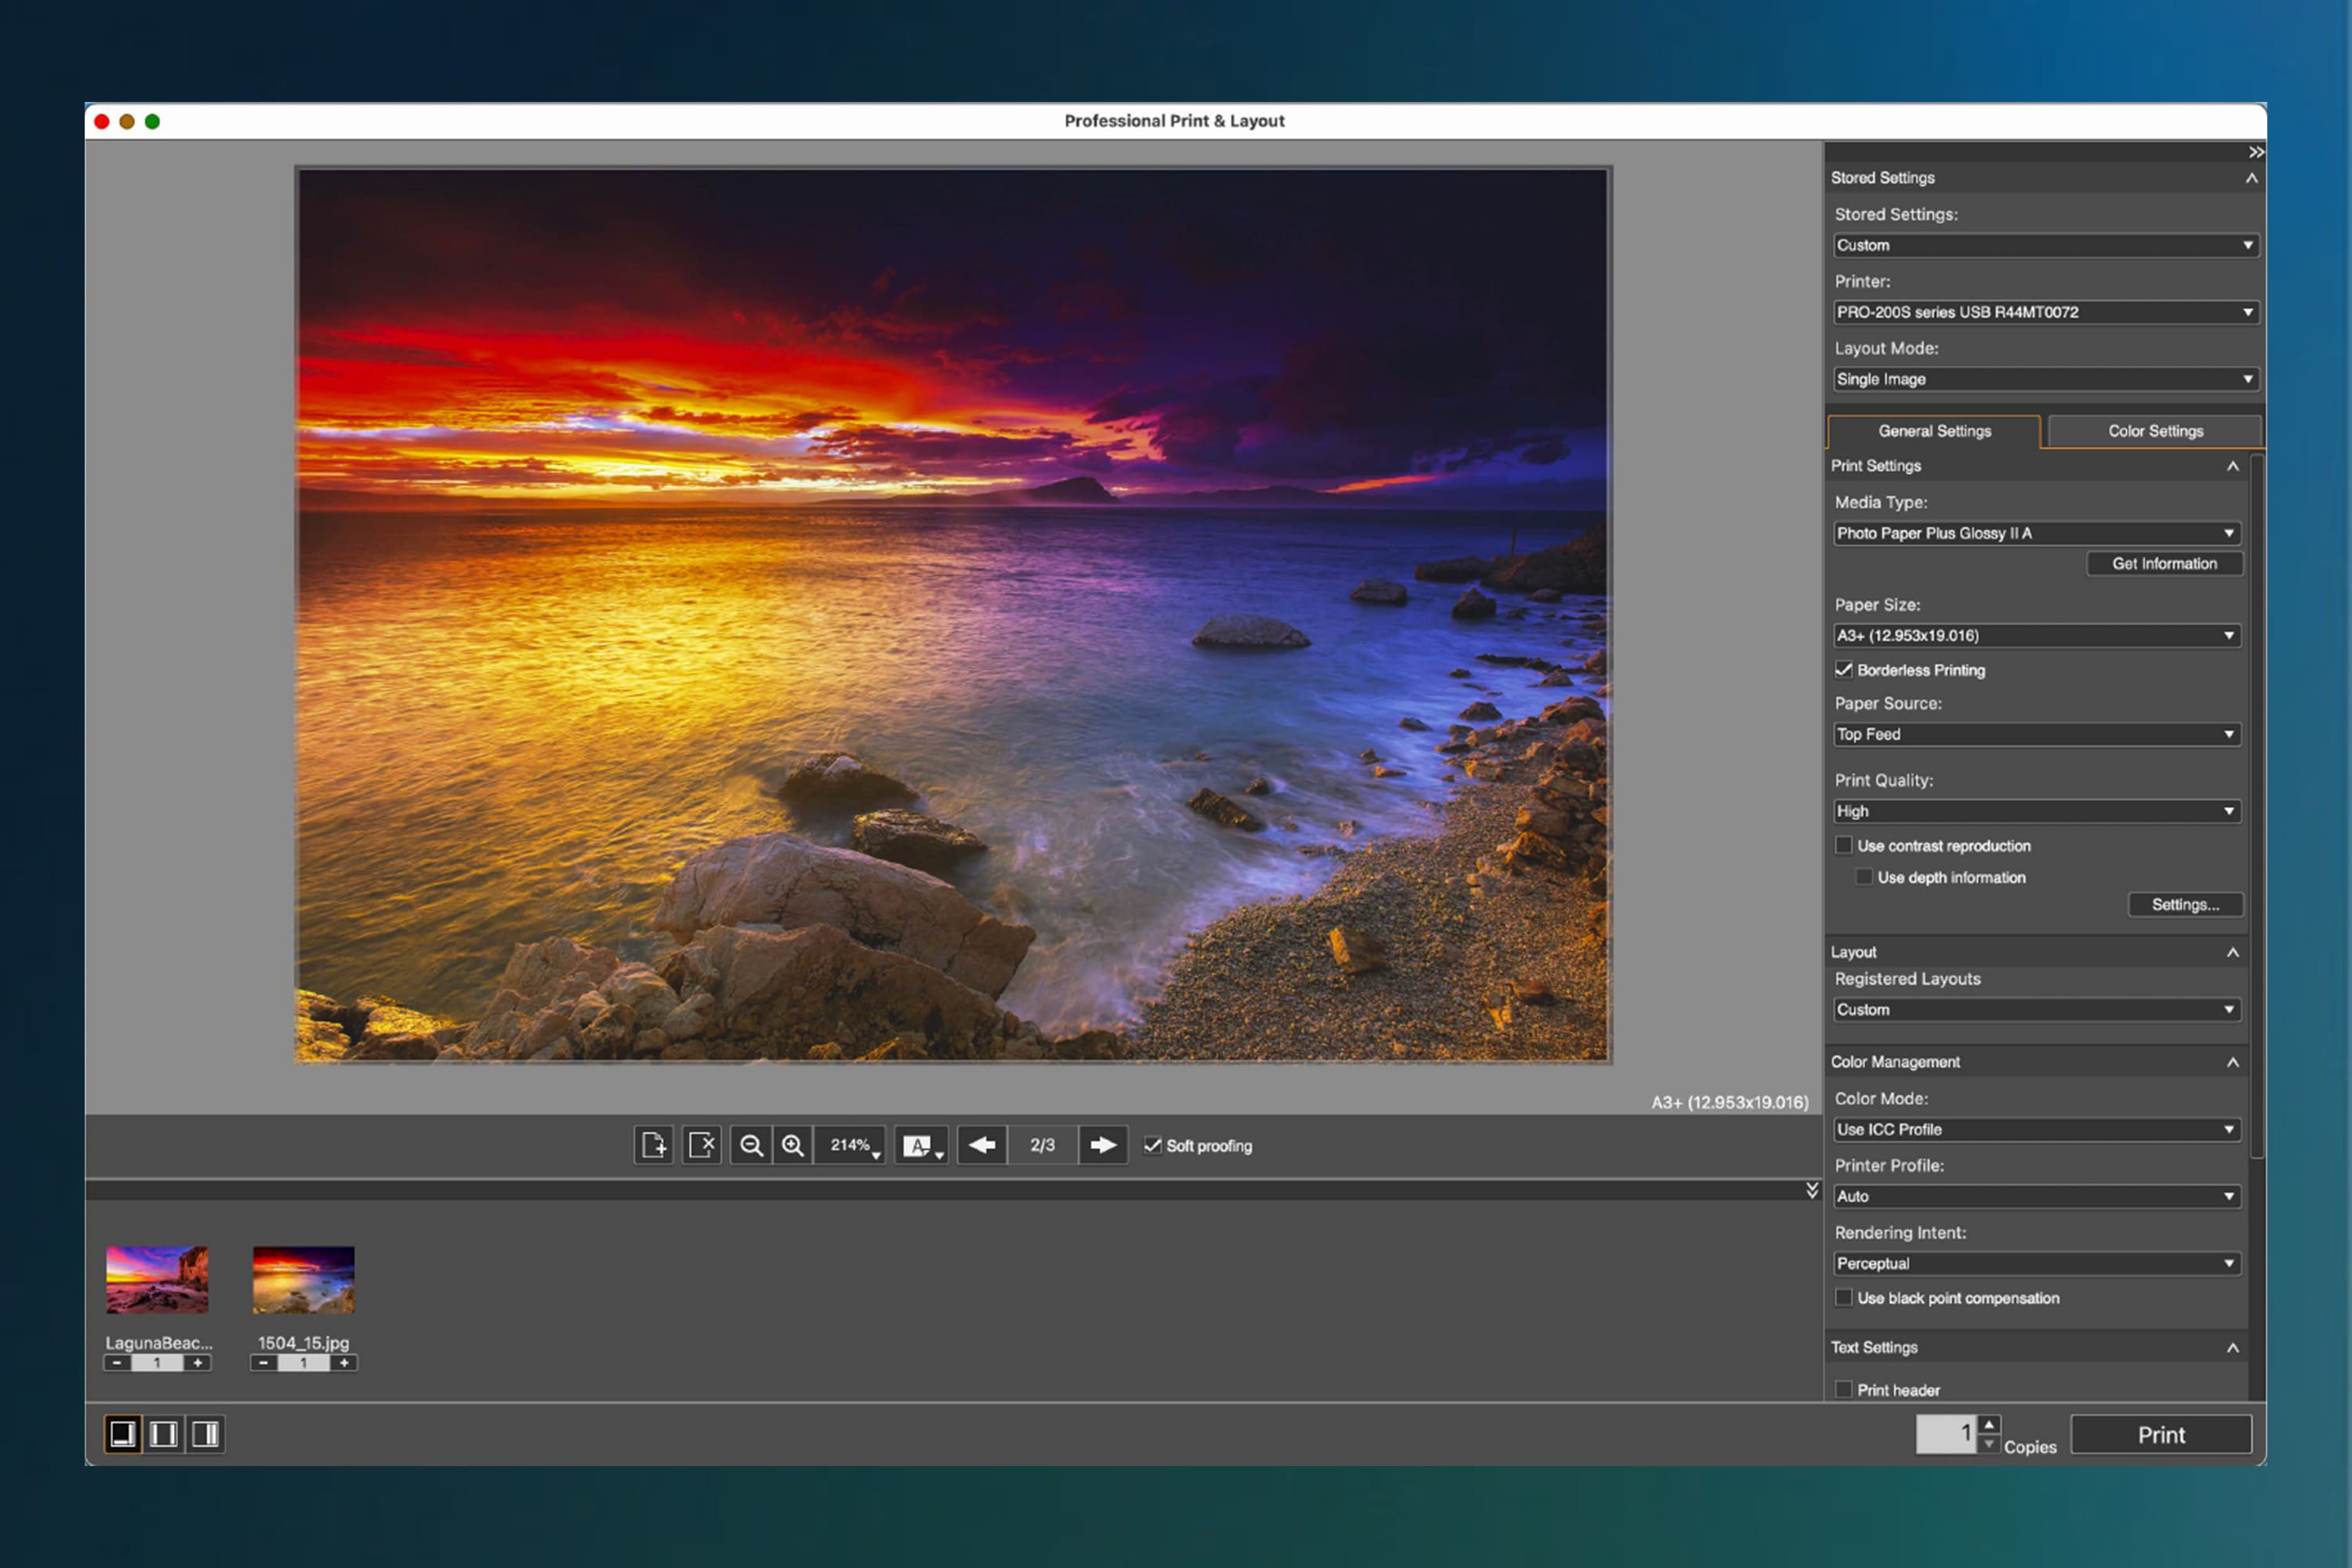Select the first panel view layout icon
Image resolution: width=2352 pixels, height=1568 pixels.
122,1434
